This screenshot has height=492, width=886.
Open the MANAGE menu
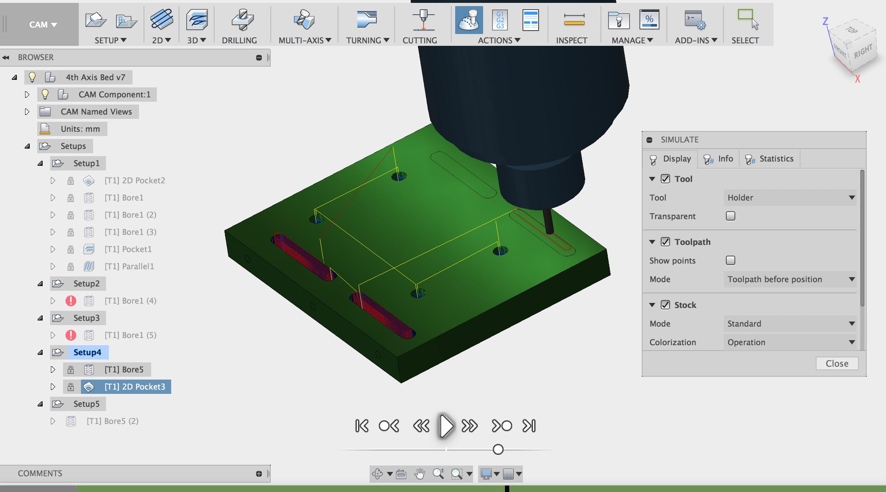click(632, 40)
